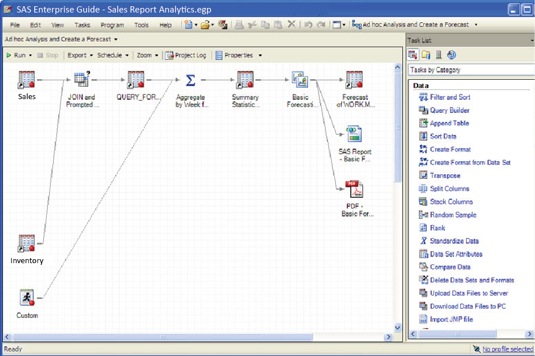This screenshot has height=356, width=535.
Task: Select the Sales data node
Action: 27,80
